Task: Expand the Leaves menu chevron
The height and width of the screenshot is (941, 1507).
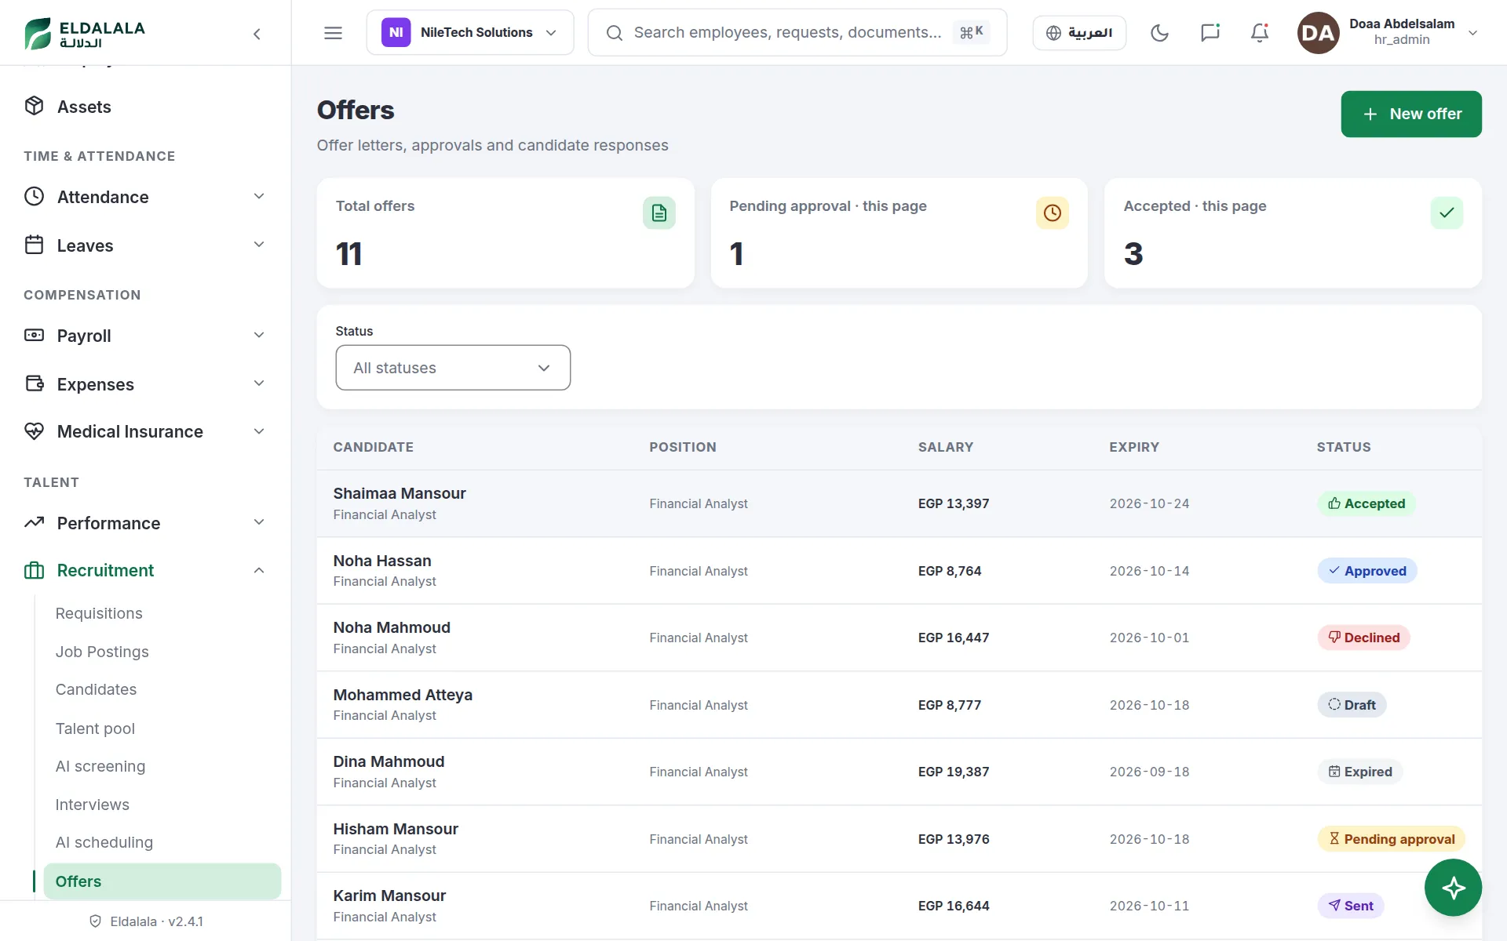Action: (x=259, y=245)
